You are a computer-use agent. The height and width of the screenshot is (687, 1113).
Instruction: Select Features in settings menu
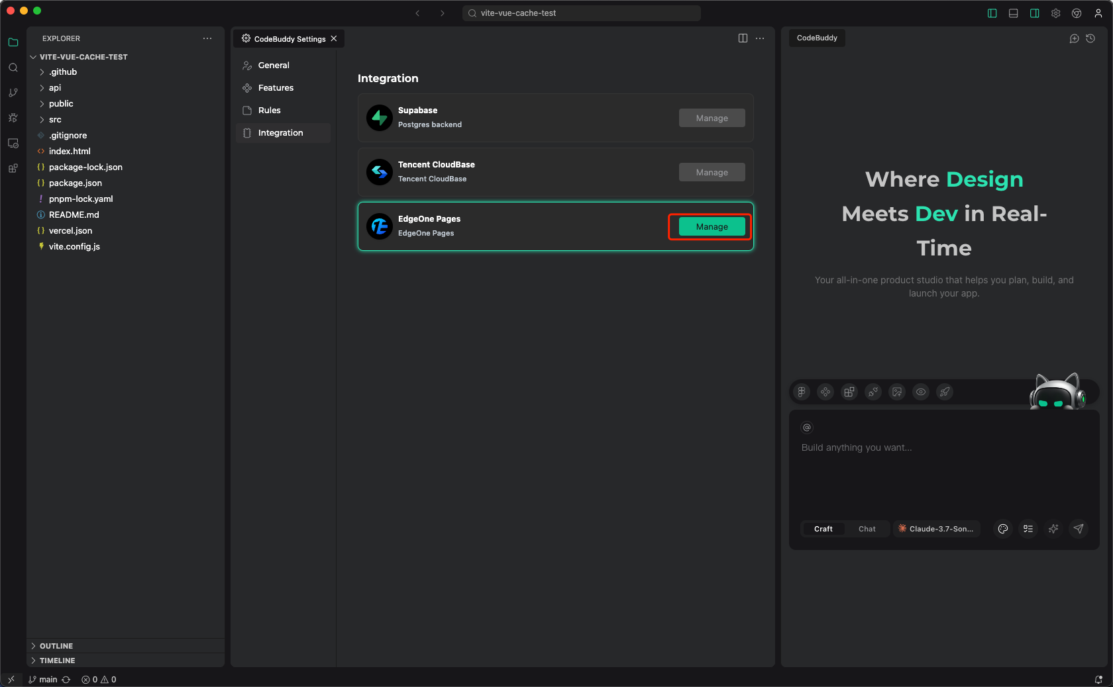click(x=276, y=88)
